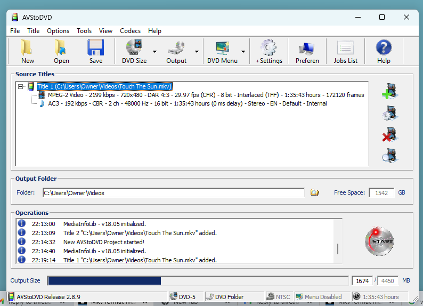Click the 1674 output size field
The width and height of the screenshot is (423, 306).
362,281
